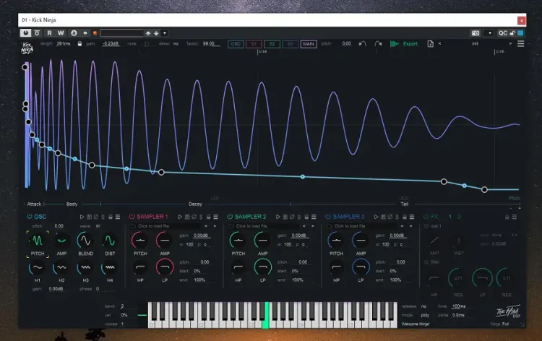Click the Export button
This screenshot has width=542, height=341.
point(404,44)
